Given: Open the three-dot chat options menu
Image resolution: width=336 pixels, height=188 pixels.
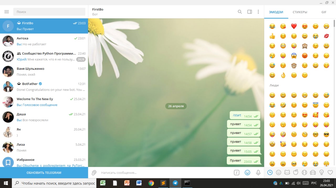Looking at the screenshot, I should pos(258,12).
